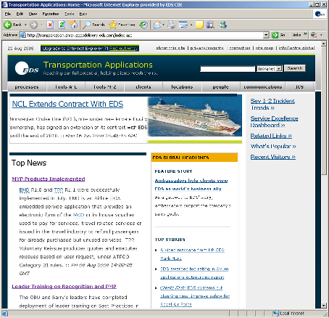This screenshot has width=329, height=318.
Task: Open Leader Training on Recognition and PMP link
Action: pos(64,287)
